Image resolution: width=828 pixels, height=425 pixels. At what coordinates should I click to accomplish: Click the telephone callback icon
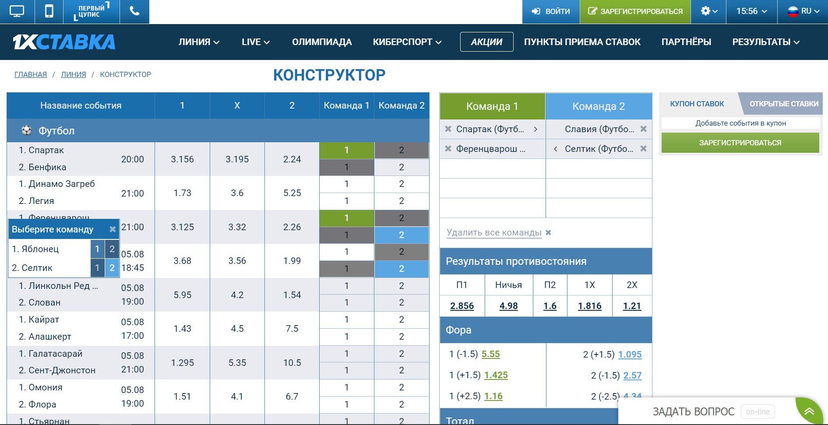tap(134, 11)
